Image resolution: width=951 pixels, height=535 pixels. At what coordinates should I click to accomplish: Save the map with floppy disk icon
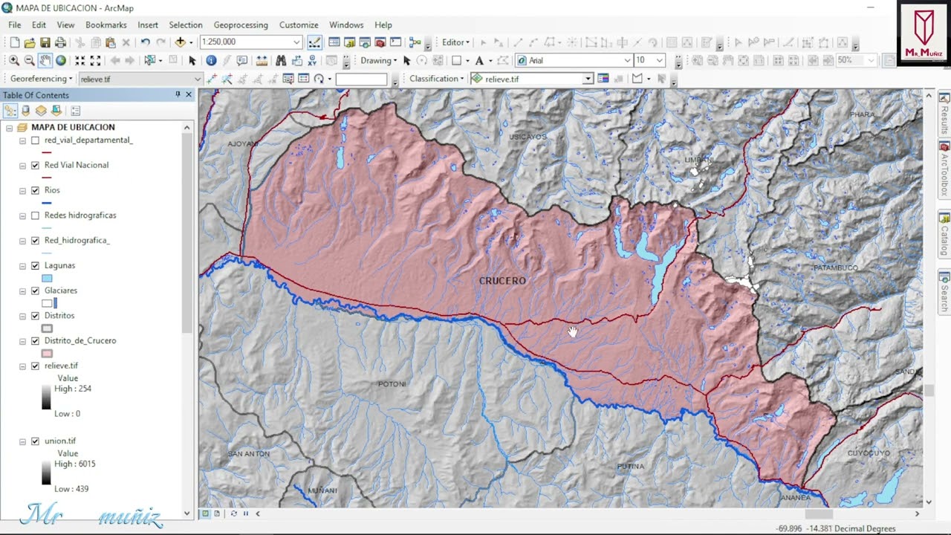[x=45, y=42]
